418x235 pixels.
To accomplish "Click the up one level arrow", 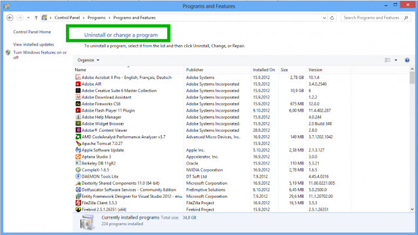I will [x=36, y=18].
